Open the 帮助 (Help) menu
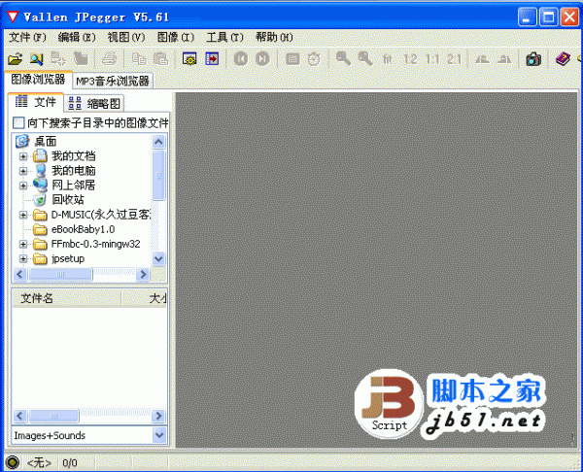 [274, 37]
